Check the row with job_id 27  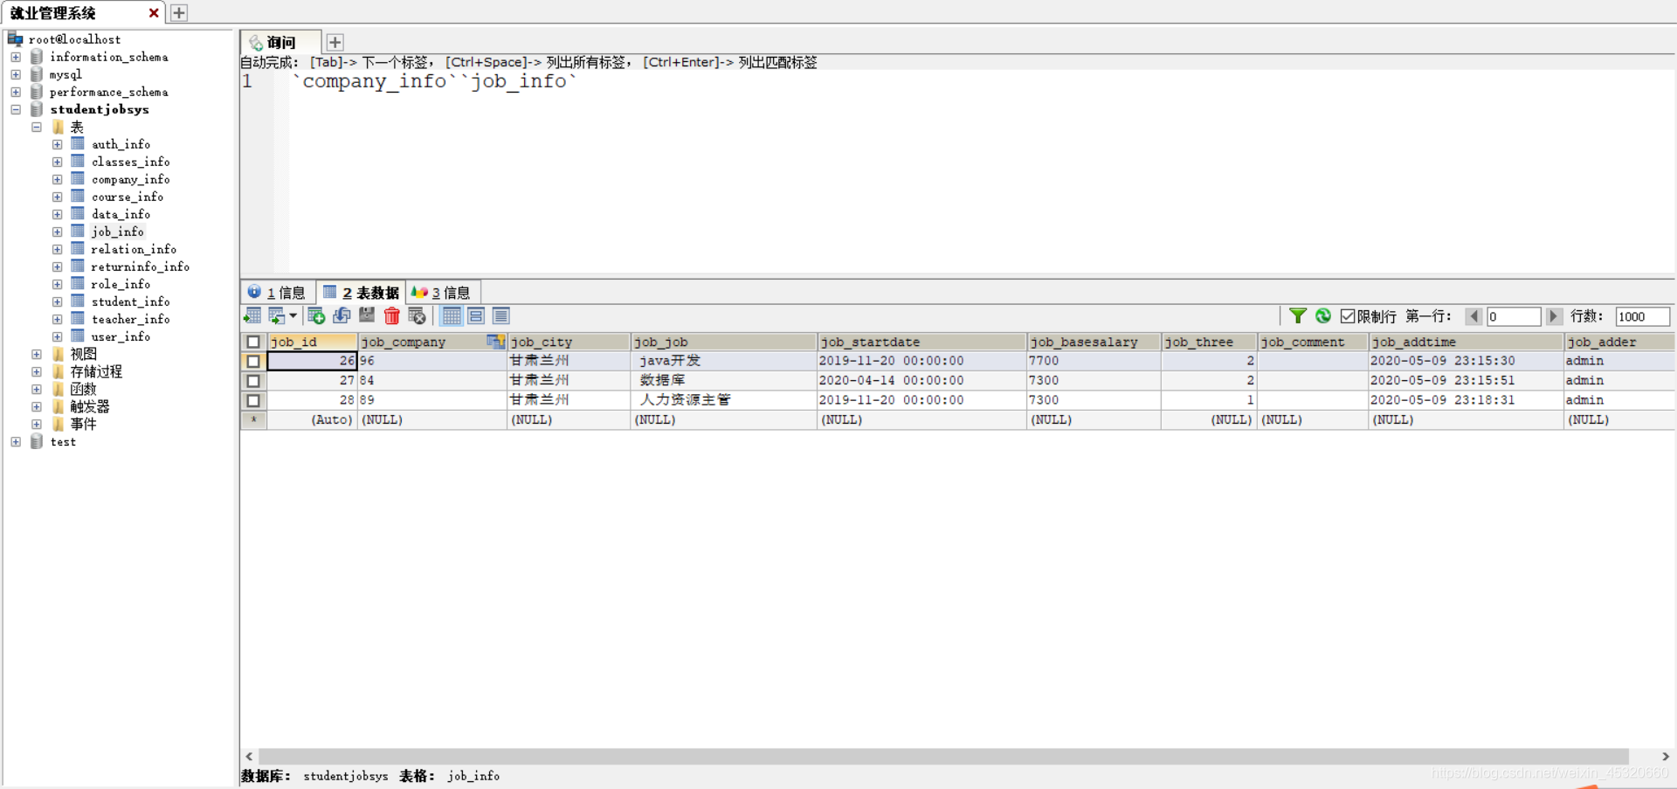[x=253, y=381]
